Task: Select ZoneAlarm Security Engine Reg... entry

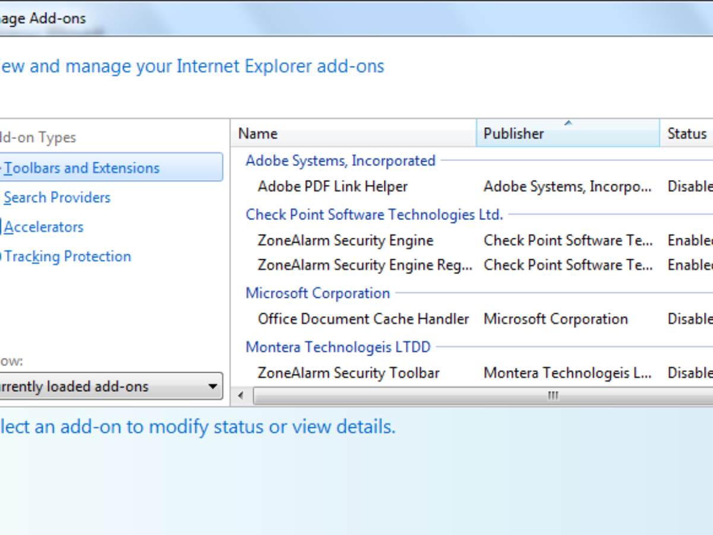Action: pos(365,265)
